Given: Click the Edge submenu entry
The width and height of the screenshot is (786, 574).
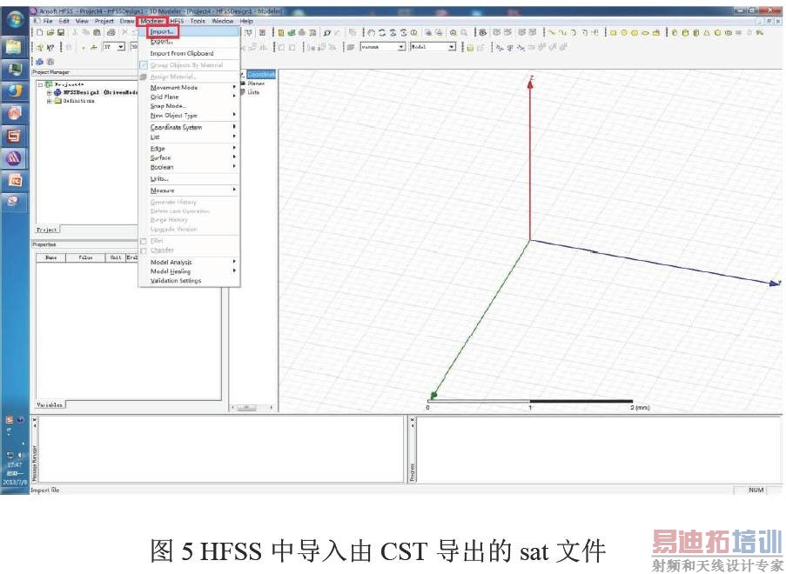Looking at the screenshot, I should (x=190, y=148).
